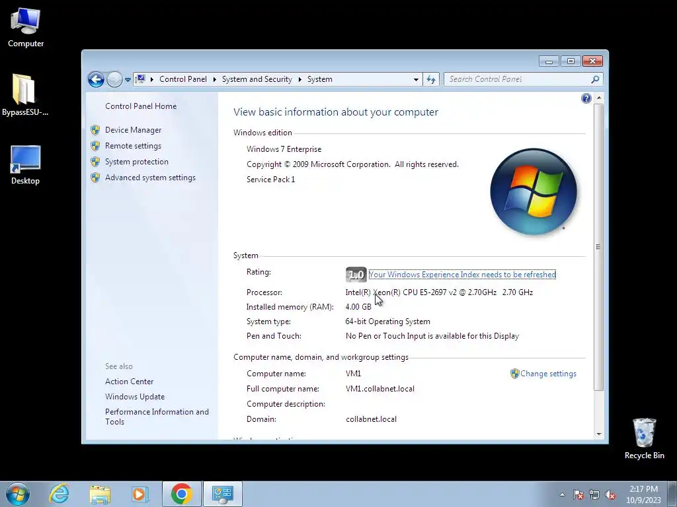
Task: Show hidden system tray icons
Action: (x=562, y=494)
